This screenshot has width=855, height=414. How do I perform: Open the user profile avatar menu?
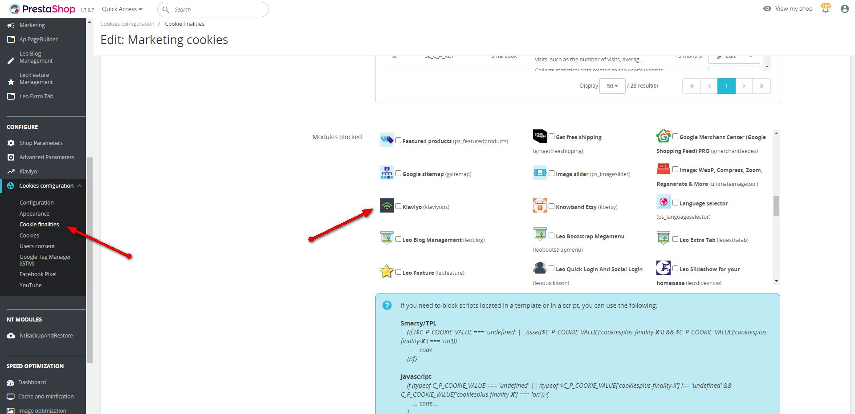pos(844,9)
